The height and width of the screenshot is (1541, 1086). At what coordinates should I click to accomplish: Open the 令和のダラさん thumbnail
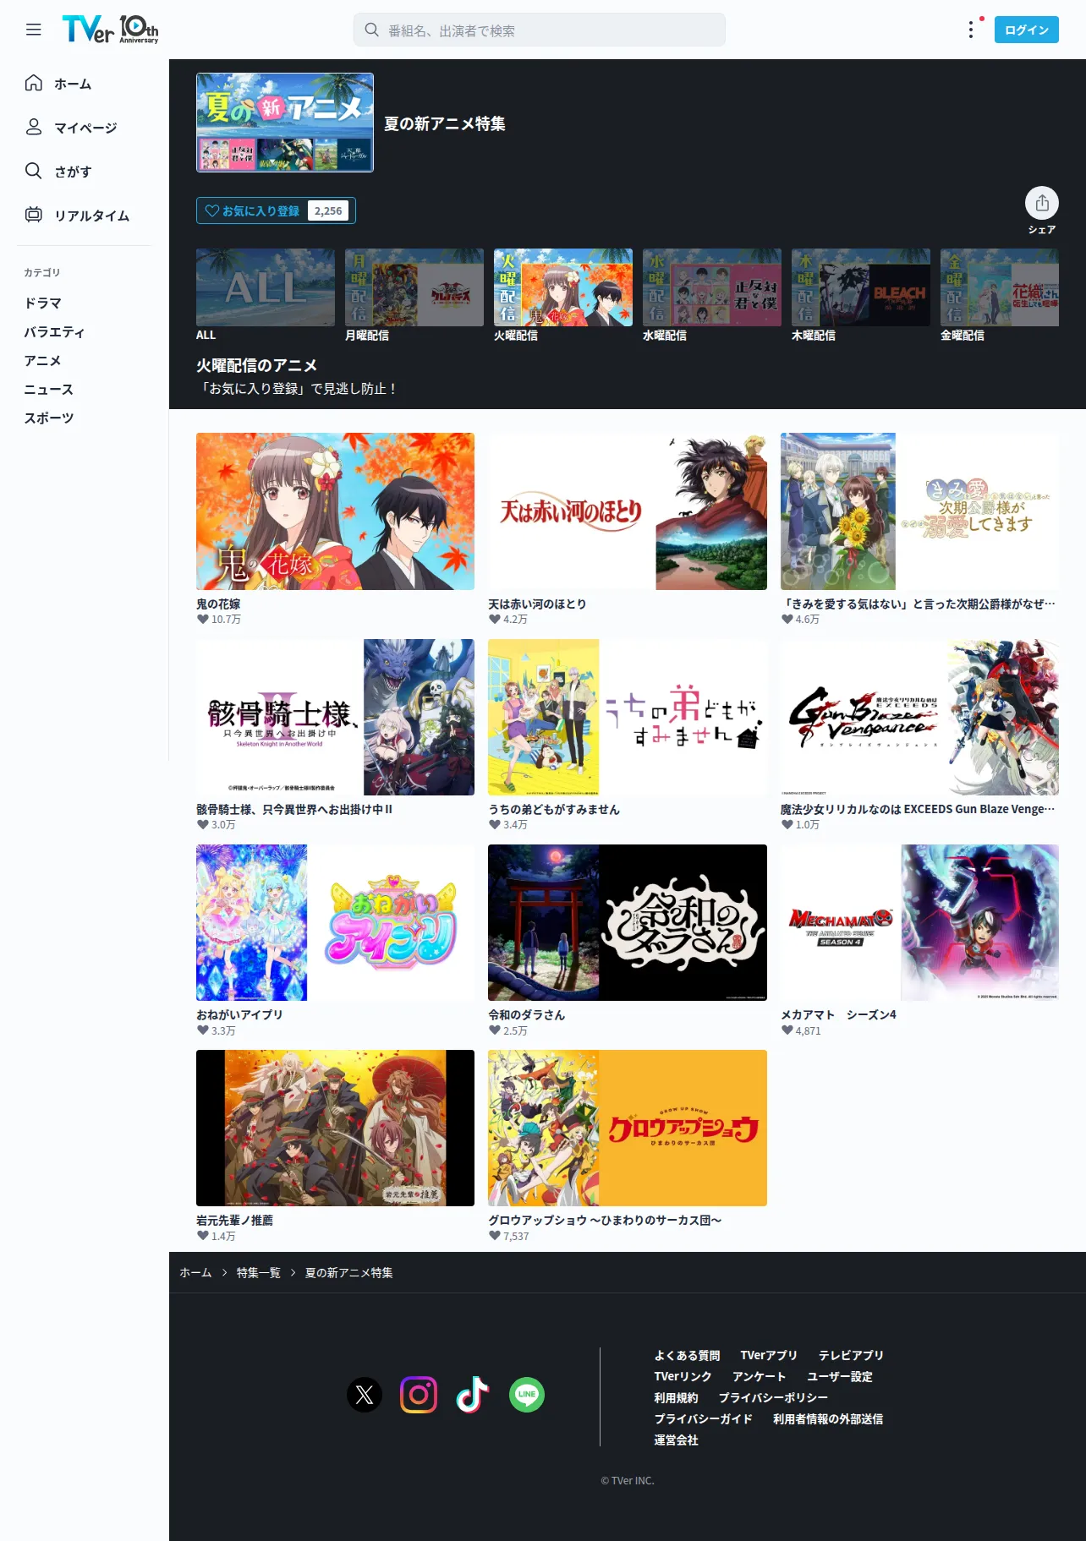click(628, 922)
